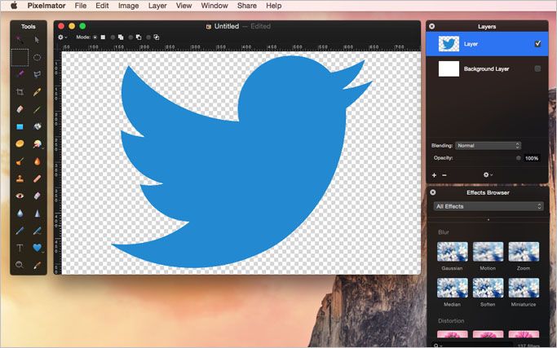Open the Pixelmator application menu
Screen dimensions: 557x348
(x=46, y=6)
